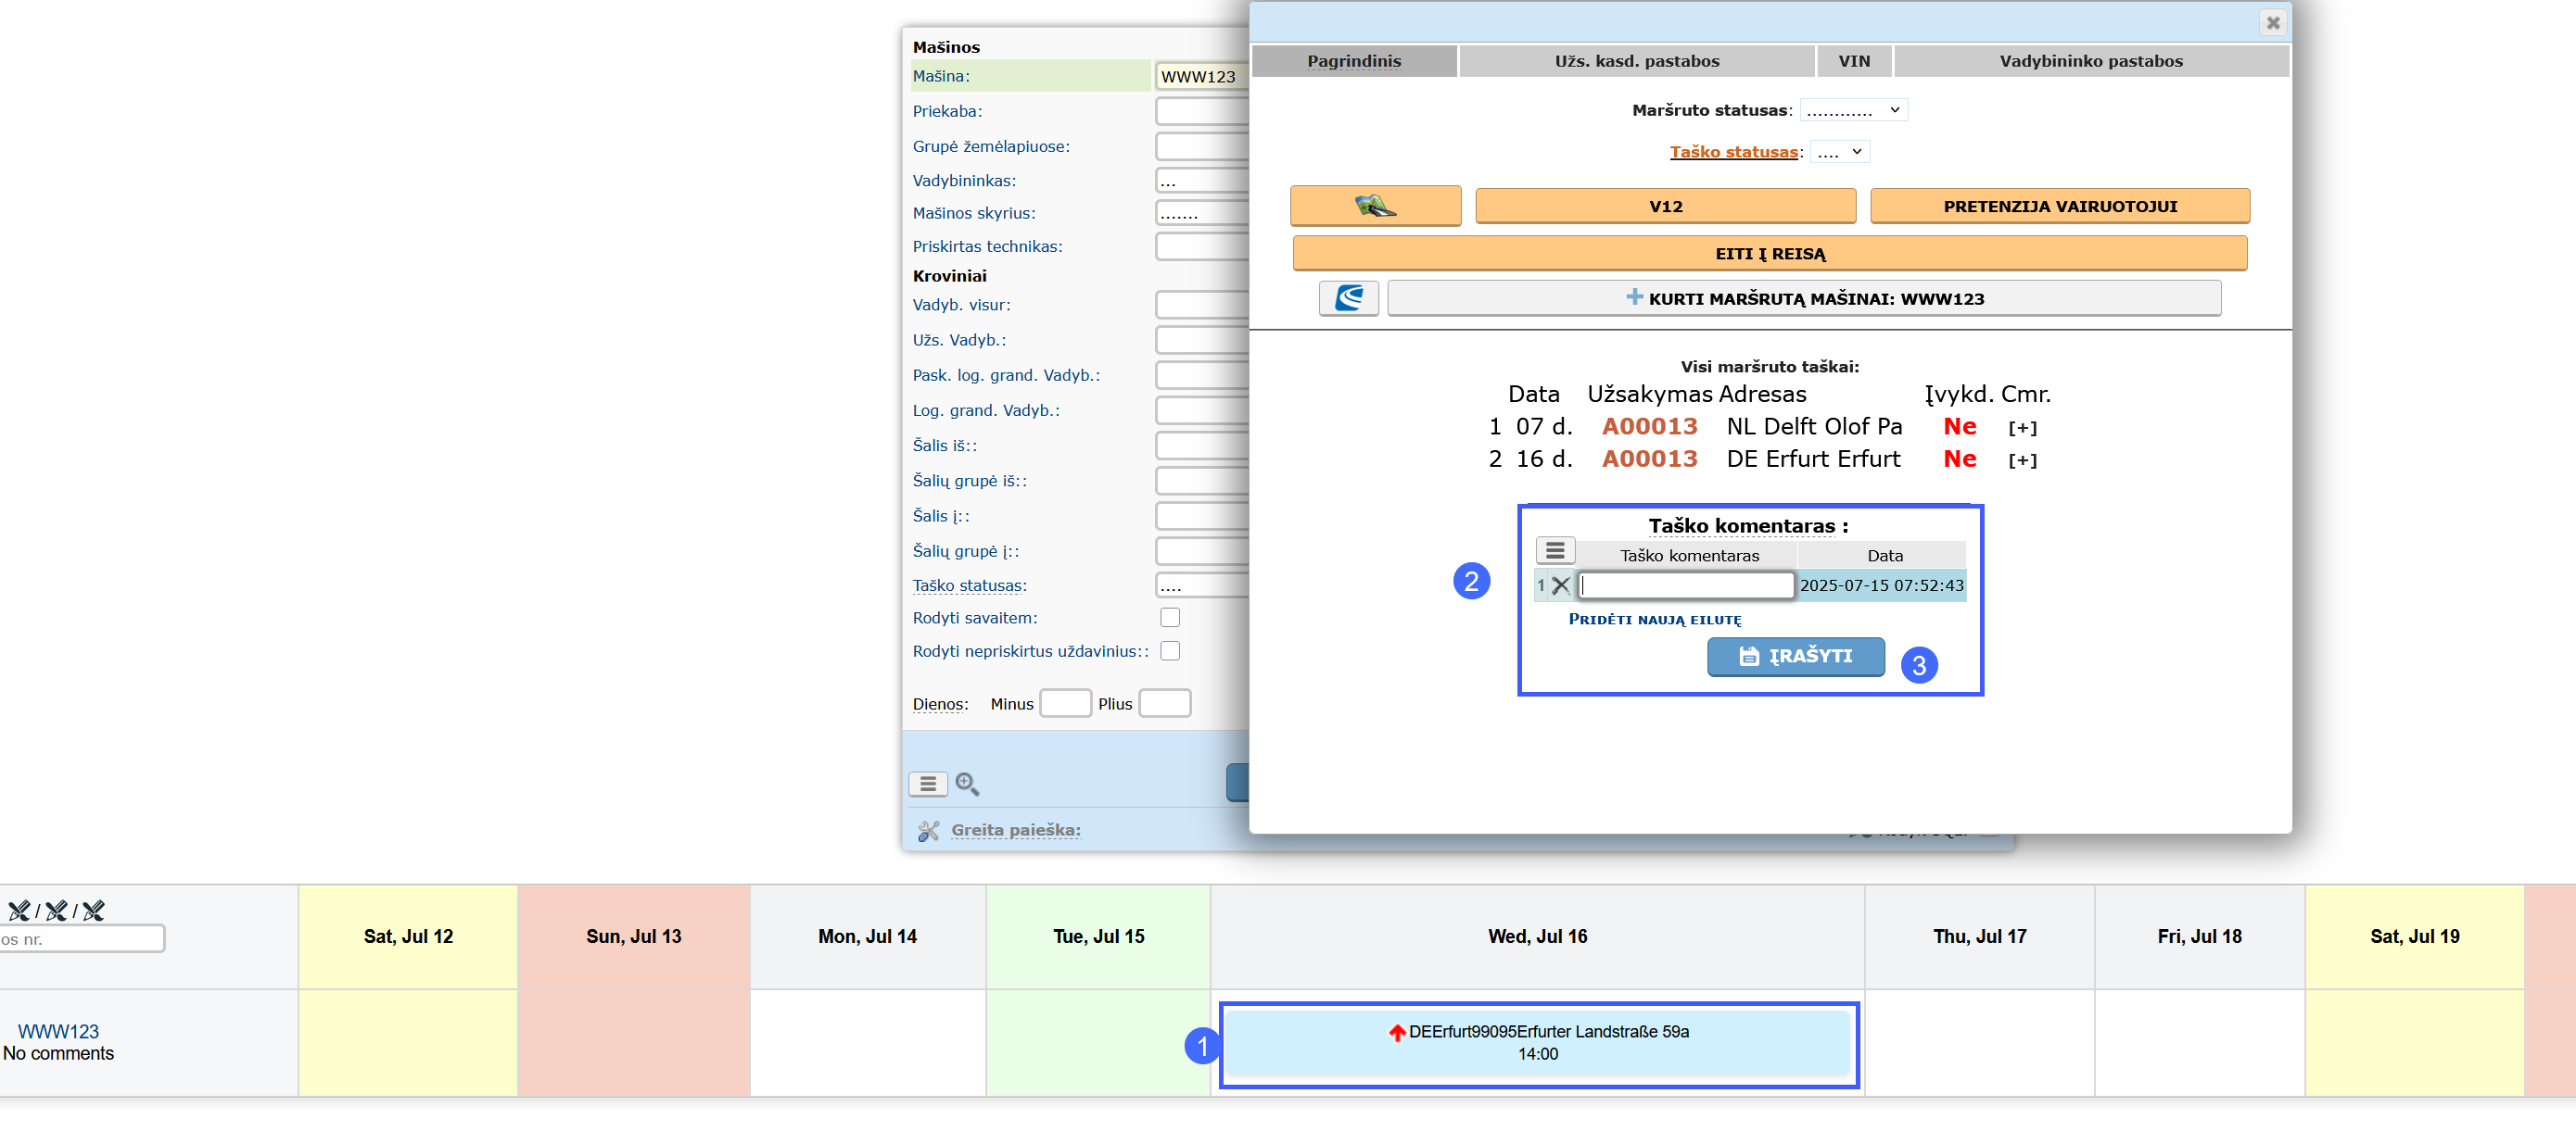
Task: Switch to the Pagrindinis tab
Action: coord(1354,61)
